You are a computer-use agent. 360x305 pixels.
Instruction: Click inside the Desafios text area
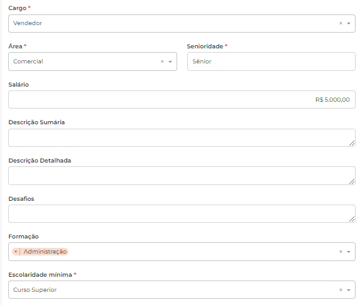click(182, 214)
